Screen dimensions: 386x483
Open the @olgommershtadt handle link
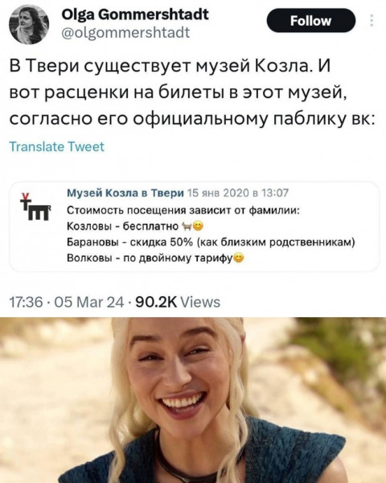125,33
